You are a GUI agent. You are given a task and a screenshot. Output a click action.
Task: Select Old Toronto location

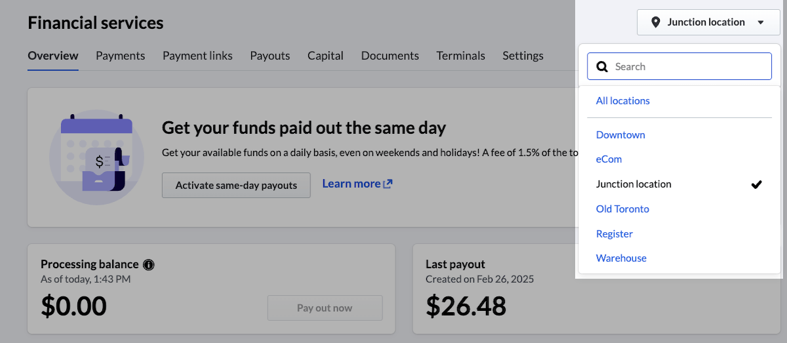point(622,209)
